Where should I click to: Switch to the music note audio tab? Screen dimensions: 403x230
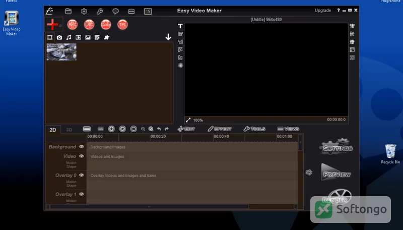(x=69, y=37)
